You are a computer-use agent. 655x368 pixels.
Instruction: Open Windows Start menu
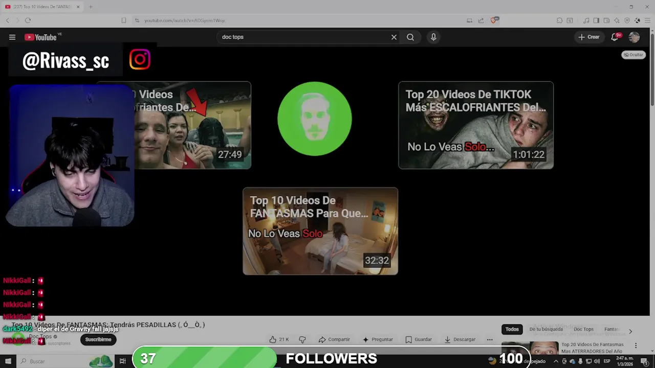coord(8,361)
